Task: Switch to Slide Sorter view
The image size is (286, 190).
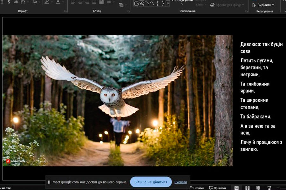Action: [248, 188]
